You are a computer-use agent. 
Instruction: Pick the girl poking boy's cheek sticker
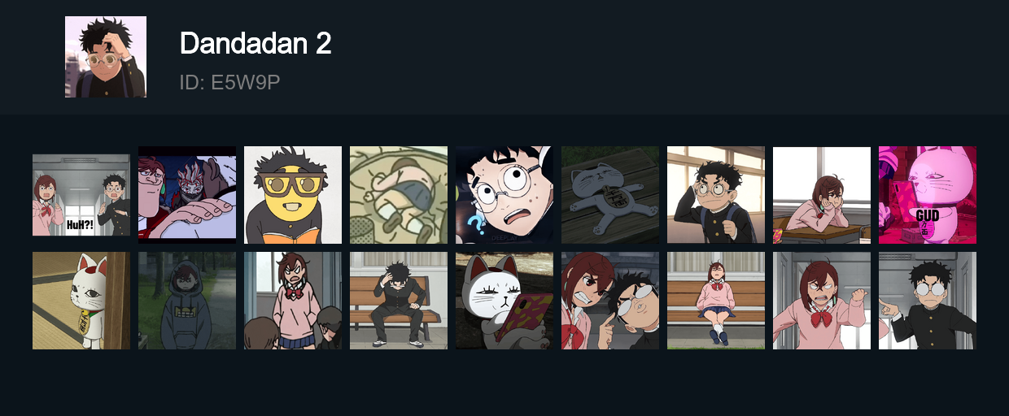pos(610,301)
